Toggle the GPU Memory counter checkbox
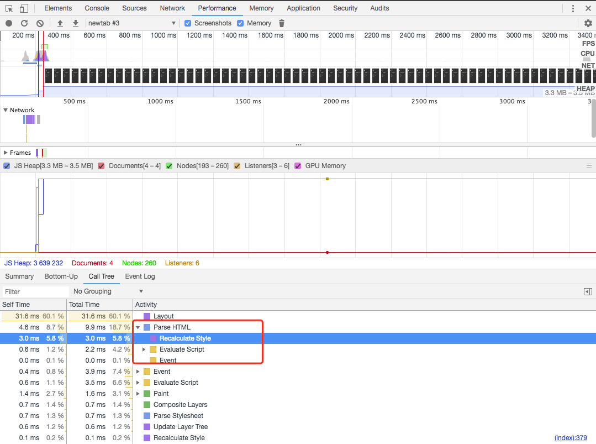Viewport: 596px width, 444px height. pyautogui.click(x=298, y=166)
